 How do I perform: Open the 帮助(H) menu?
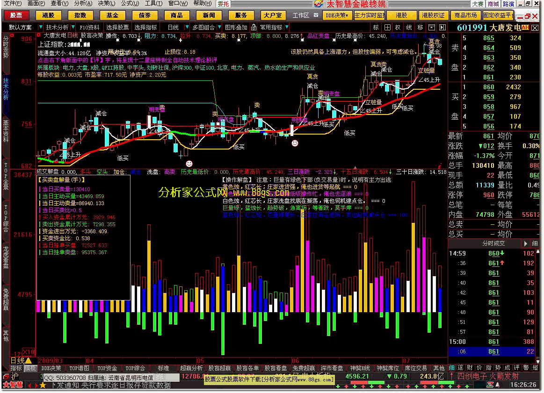coord(203,3)
